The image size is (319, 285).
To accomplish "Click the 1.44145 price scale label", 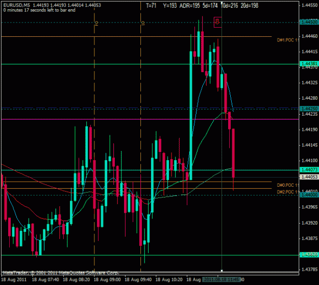I will click(310, 145).
